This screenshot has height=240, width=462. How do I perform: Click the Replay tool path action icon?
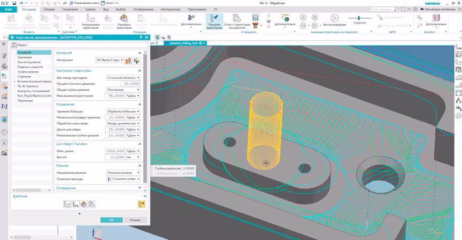(x=75, y=204)
